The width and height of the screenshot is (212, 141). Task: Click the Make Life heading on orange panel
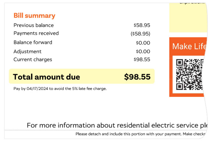pos(188,47)
